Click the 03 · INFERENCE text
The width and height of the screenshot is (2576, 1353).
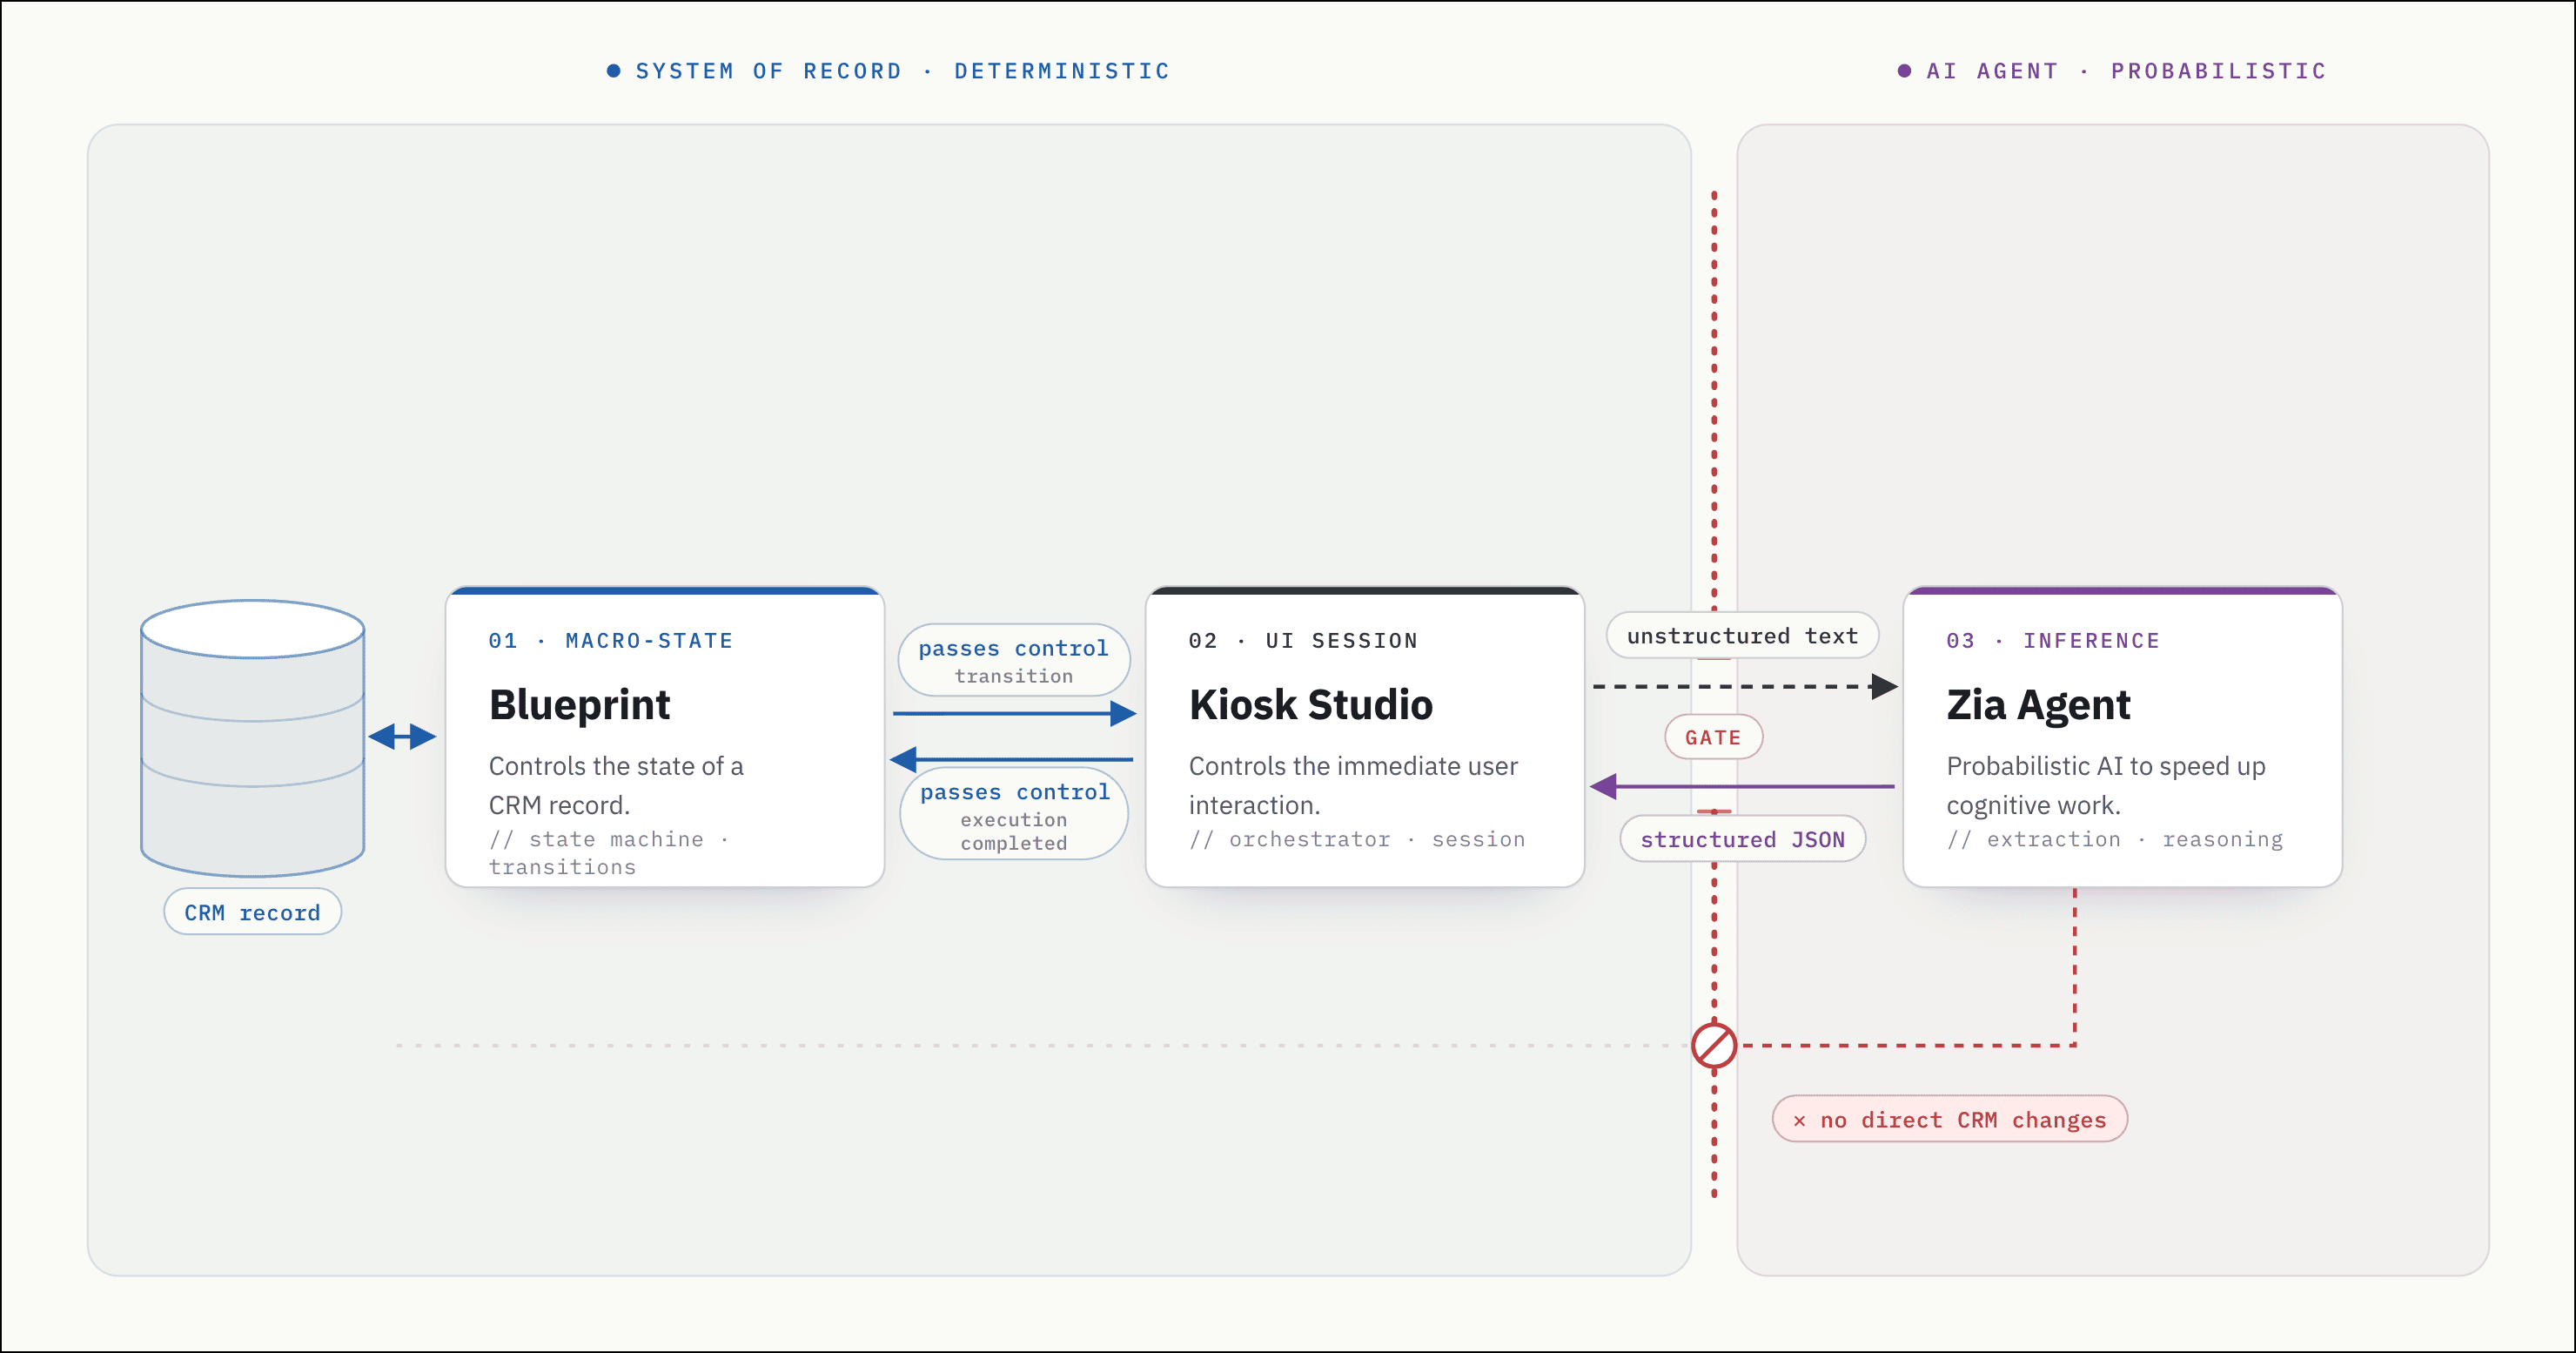2053,641
